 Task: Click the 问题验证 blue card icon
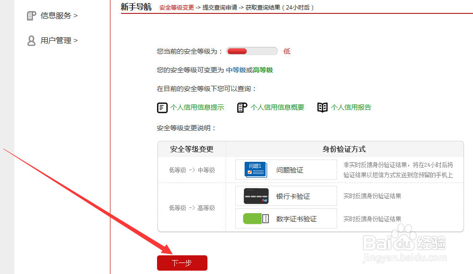point(256,170)
